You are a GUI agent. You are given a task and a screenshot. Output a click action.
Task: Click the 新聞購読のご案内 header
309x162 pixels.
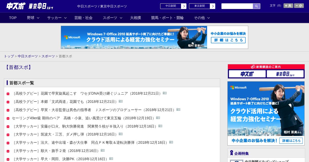tap(266, 67)
